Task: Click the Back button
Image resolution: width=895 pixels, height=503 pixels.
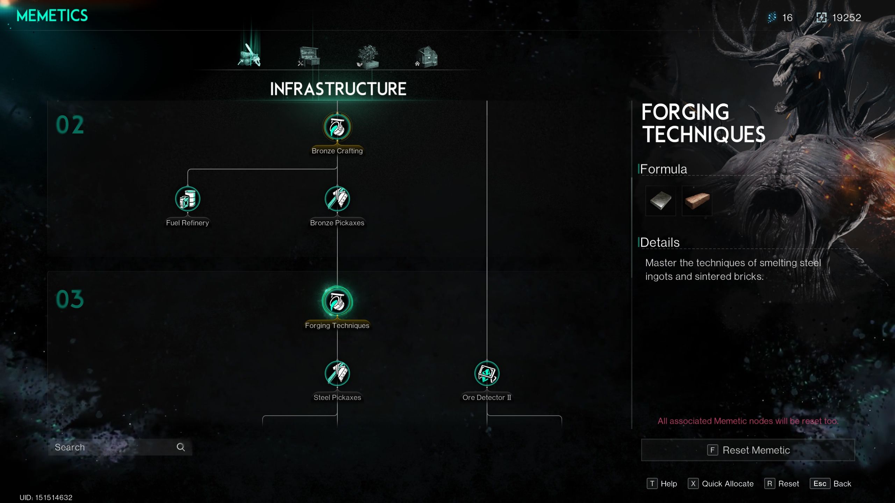Action: 842,484
